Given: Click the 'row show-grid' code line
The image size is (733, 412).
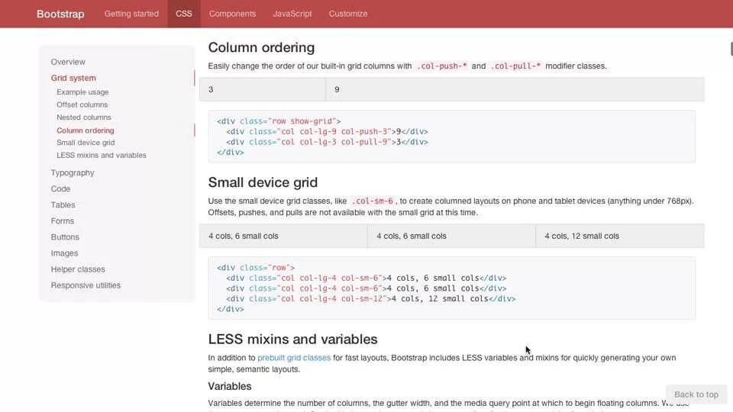Looking at the screenshot, I should tap(279, 121).
